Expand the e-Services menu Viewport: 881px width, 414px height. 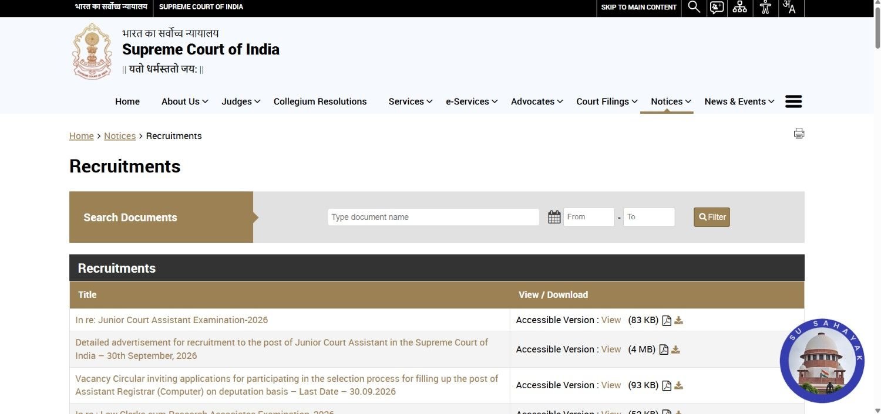pos(472,101)
